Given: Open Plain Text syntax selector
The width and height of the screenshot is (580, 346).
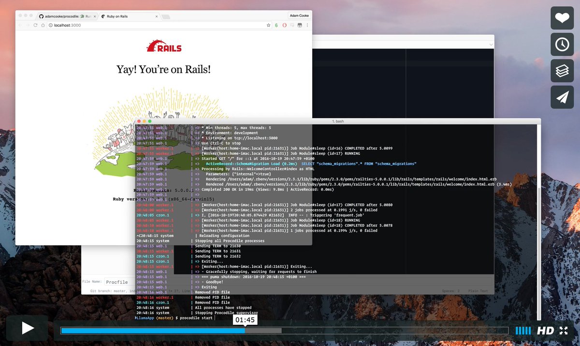Looking at the screenshot, I should pos(478,291).
